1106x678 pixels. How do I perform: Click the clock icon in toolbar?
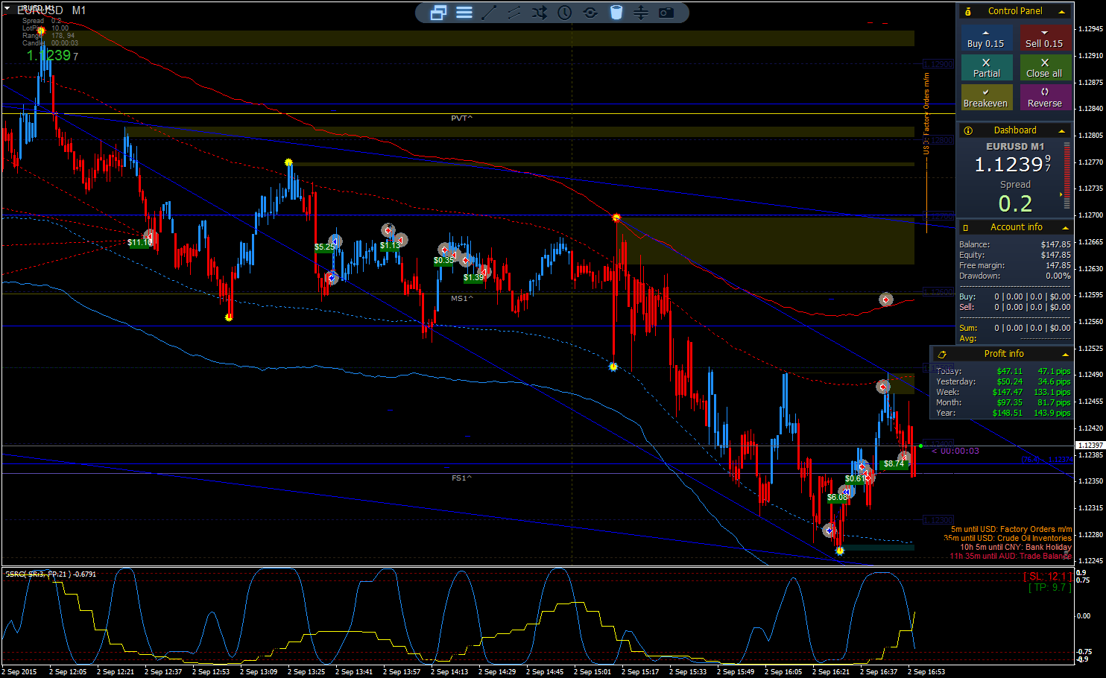click(565, 13)
